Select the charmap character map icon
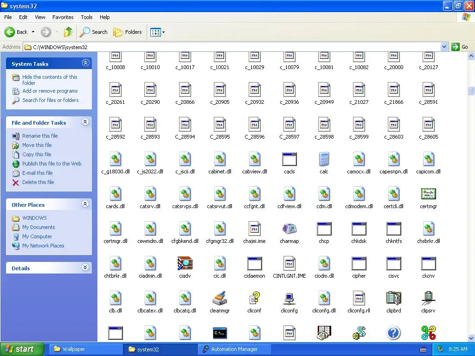The height and width of the screenshot is (356, 475). (289, 229)
